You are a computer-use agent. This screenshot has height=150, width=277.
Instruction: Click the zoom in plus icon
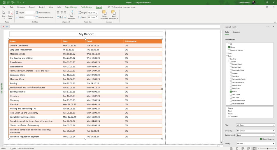(x=276, y=149)
